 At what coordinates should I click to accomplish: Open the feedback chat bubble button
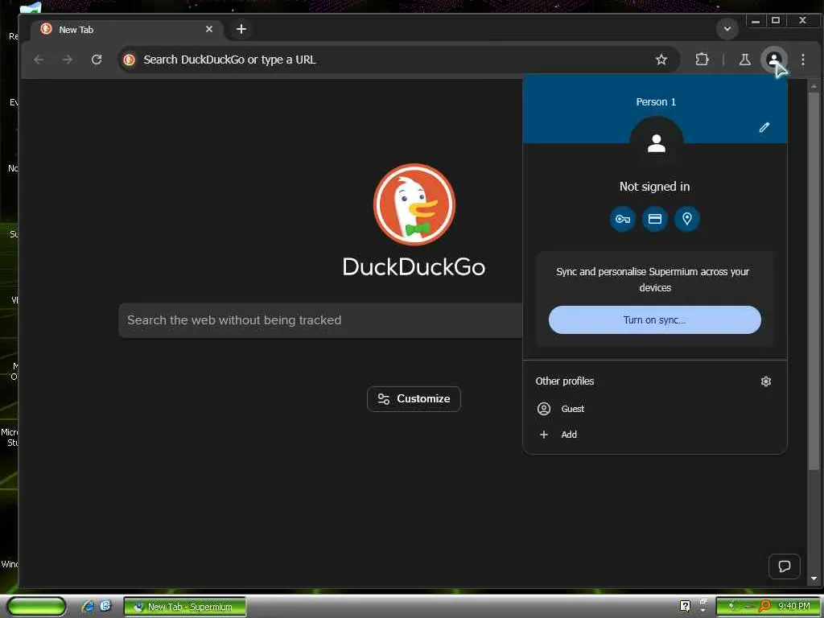pos(784,566)
